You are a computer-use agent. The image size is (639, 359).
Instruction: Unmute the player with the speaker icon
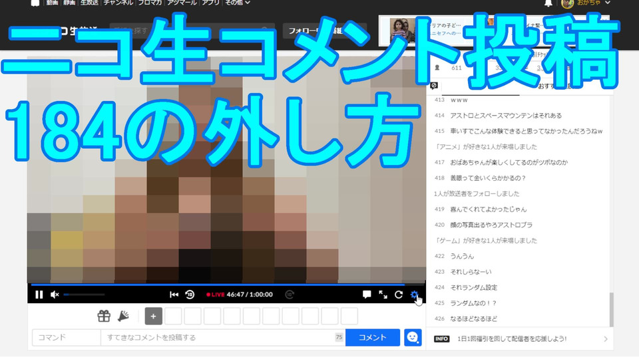tap(55, 295)
